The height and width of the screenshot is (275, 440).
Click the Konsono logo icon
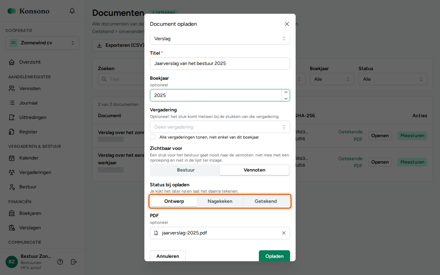pos(12,11)
